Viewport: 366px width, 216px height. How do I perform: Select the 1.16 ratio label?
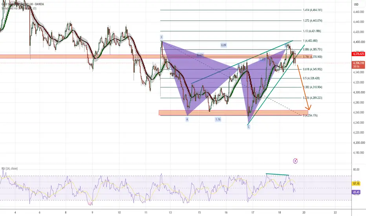coord(218,119)
